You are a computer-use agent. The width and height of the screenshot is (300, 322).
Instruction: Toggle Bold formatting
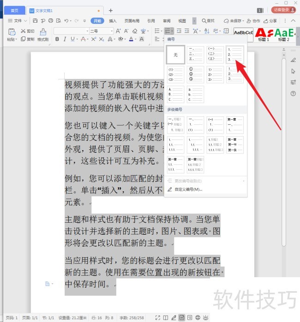pyautogui.click(x=57, y=39)
